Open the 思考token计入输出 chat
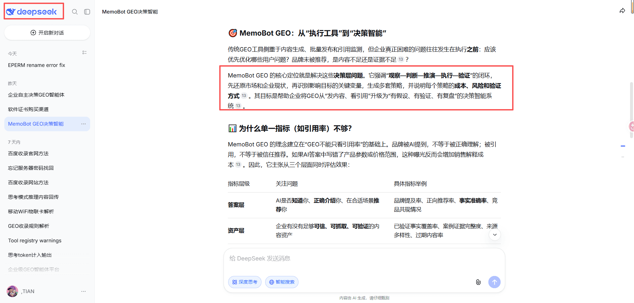The image size is (634, 303). tap(47, 255)
